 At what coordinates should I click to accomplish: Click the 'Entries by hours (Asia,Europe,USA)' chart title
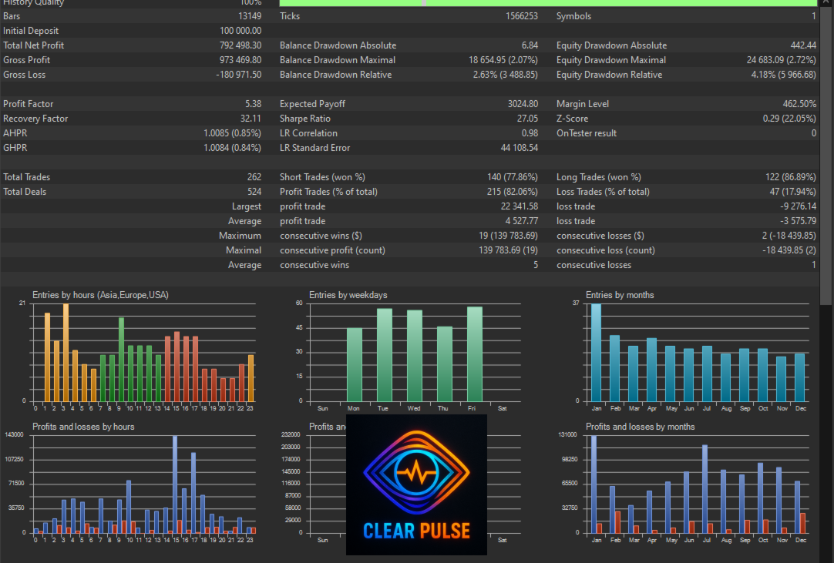[x=100, y=295]
